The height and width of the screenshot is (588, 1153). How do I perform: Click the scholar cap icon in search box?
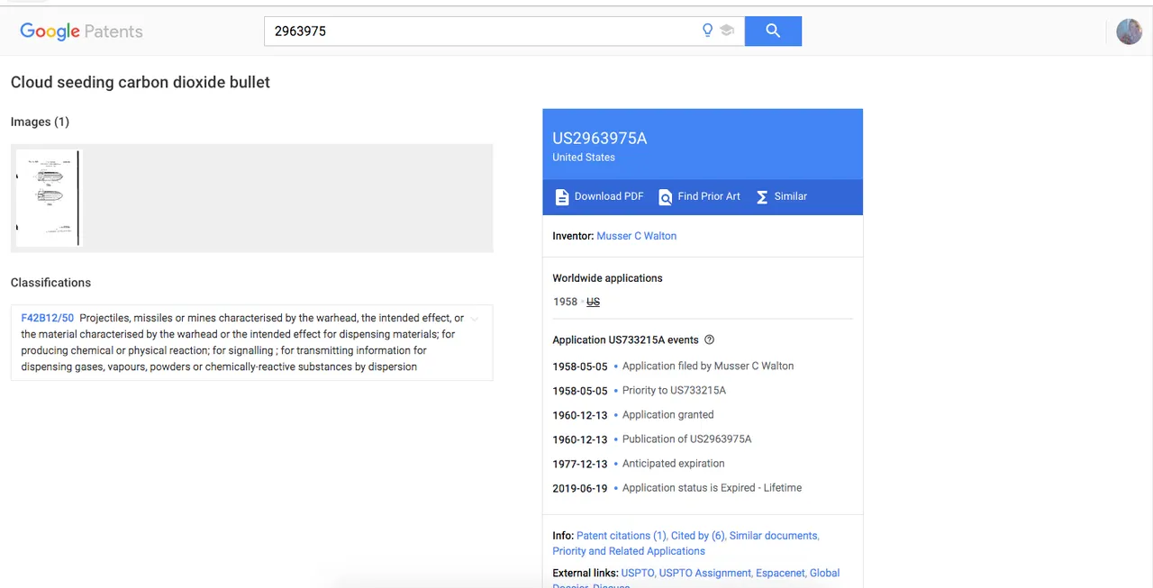tap(727, 31)
